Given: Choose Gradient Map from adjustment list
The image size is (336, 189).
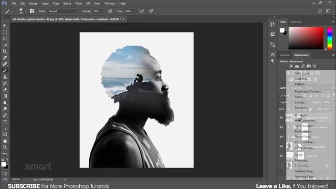Looking at the screenshot, I should coord(304,171).
